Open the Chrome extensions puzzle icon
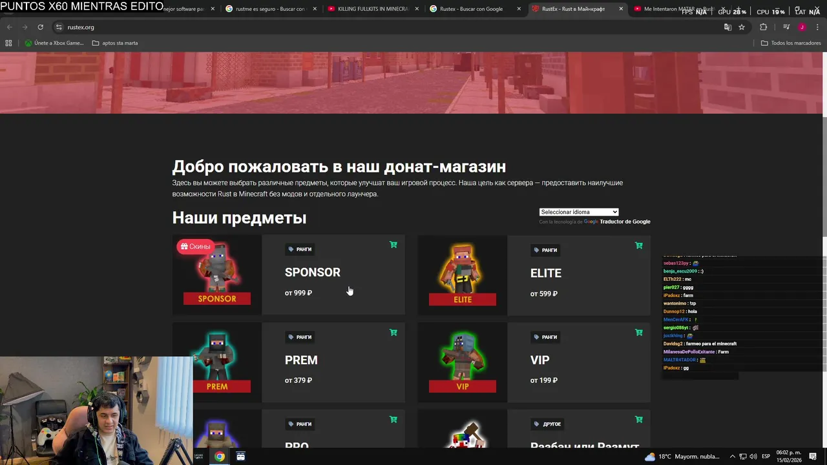 pyautogui.click(x=763, y=27)
